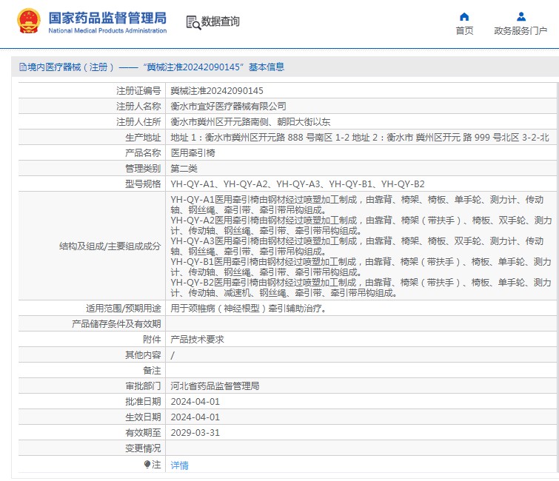
Task: Click the national emblem logo
Action: [29, 21]
